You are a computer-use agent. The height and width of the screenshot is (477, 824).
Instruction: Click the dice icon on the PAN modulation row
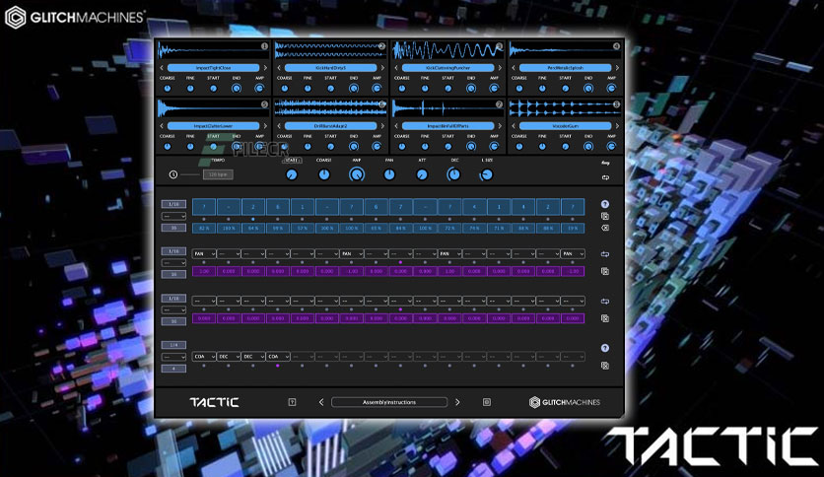click(x=605, y=271)
